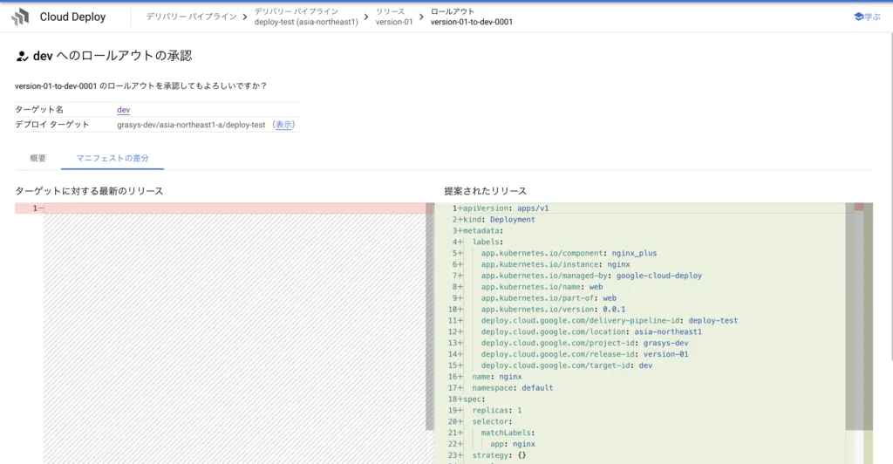
Task: Click left diff pane vertical scrollbar
Action: (x=430, y=317)
